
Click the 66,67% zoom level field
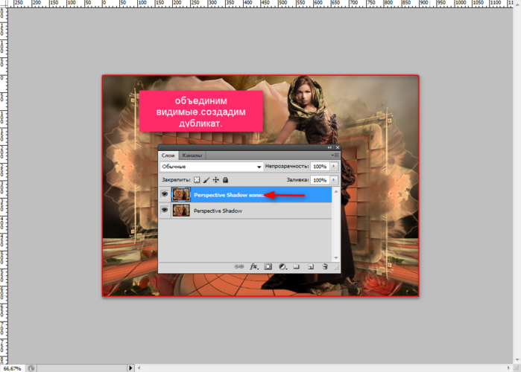(x=12, y=368)
